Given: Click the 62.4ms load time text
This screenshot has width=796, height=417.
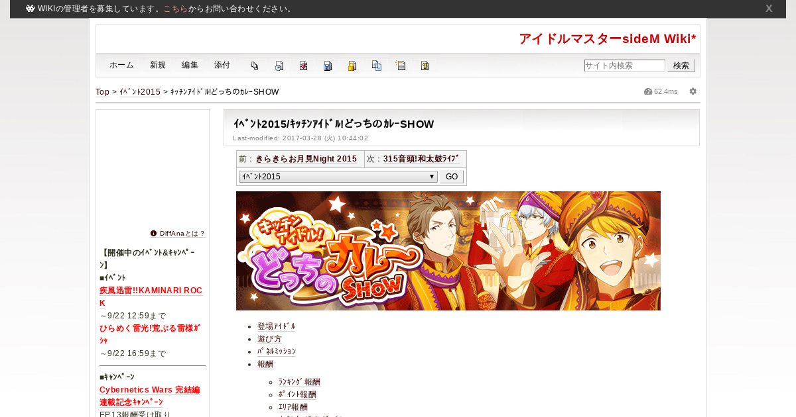Looking at the screenshot, I should 666,91.
